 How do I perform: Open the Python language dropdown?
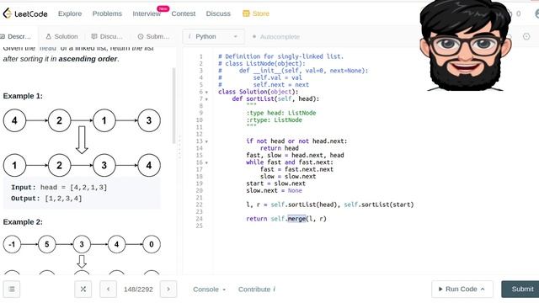[x=213, y=36]
